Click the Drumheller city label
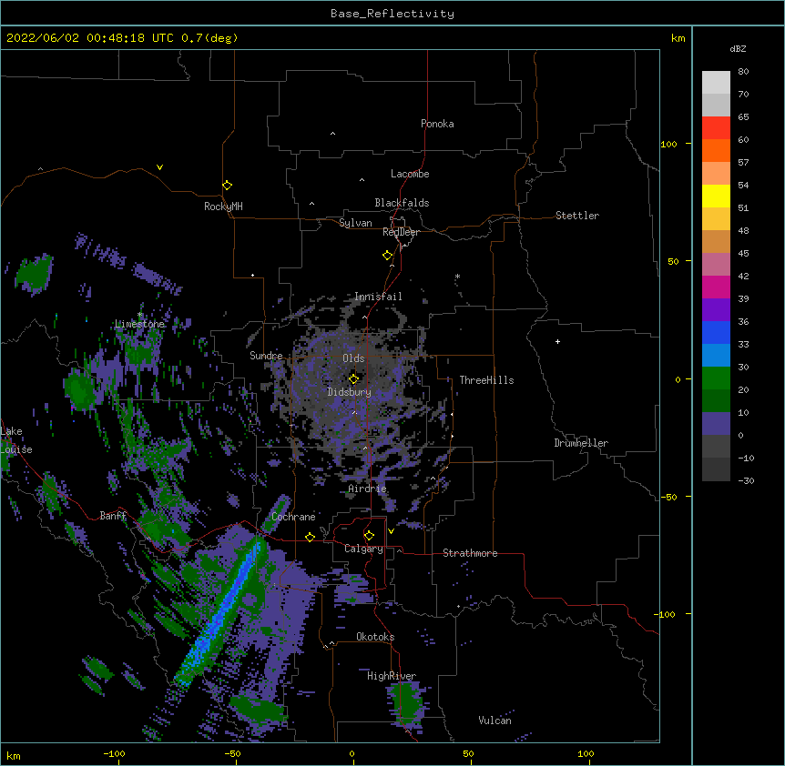Viewport: 785px width, 766px height. tap(581, 443)
